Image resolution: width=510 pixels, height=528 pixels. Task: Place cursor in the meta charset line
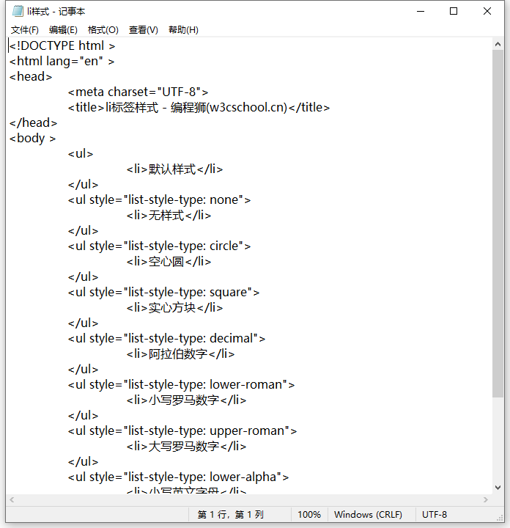tap(138, 92)
